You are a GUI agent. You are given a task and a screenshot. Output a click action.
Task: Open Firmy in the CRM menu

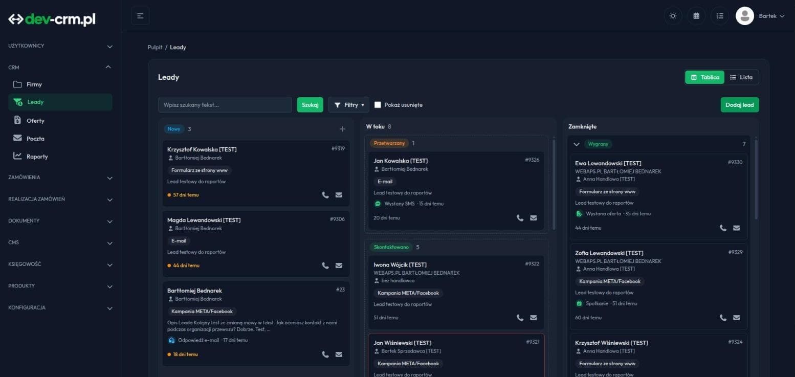tap(60, 84)
